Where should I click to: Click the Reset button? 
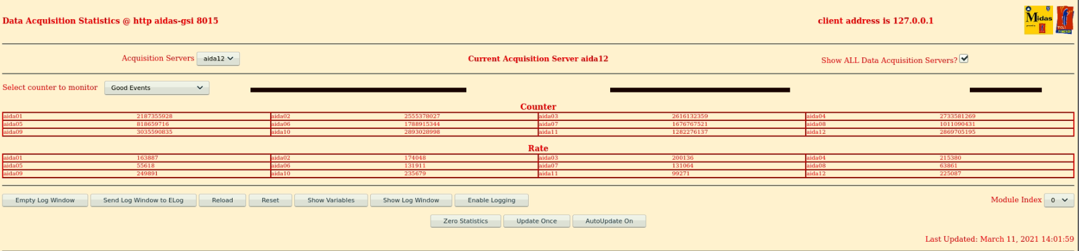[270, 200]
